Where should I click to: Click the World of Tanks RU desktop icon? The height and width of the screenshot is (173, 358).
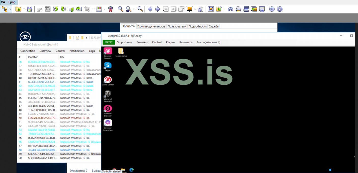(x=108, y=97)
